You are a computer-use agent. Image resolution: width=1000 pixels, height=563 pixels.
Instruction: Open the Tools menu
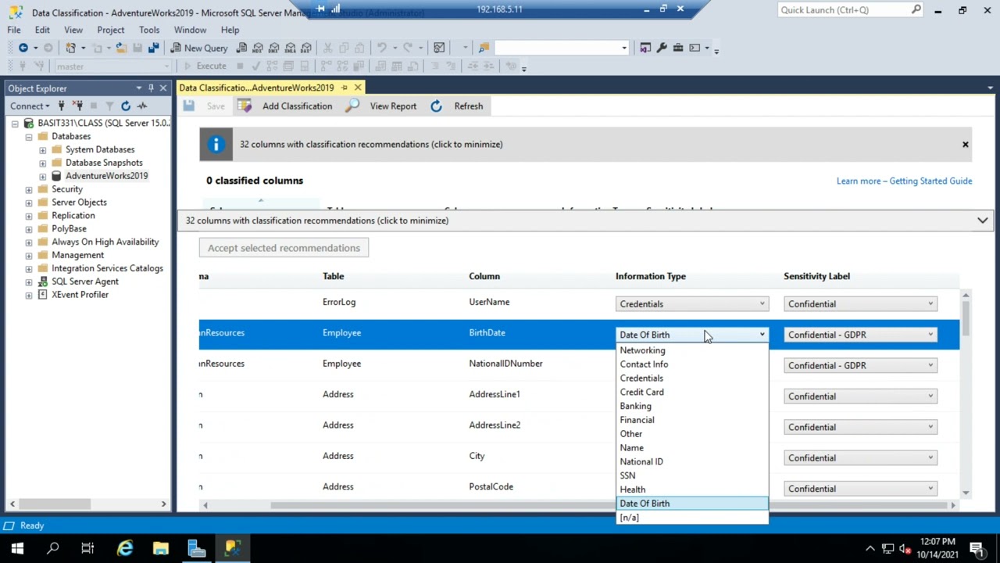click(x=149, y=30)
